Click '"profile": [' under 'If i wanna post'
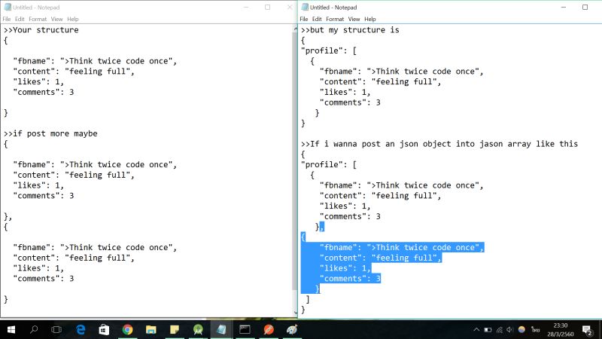The width and height of the screenshot is (602, 339). [329, 165]
